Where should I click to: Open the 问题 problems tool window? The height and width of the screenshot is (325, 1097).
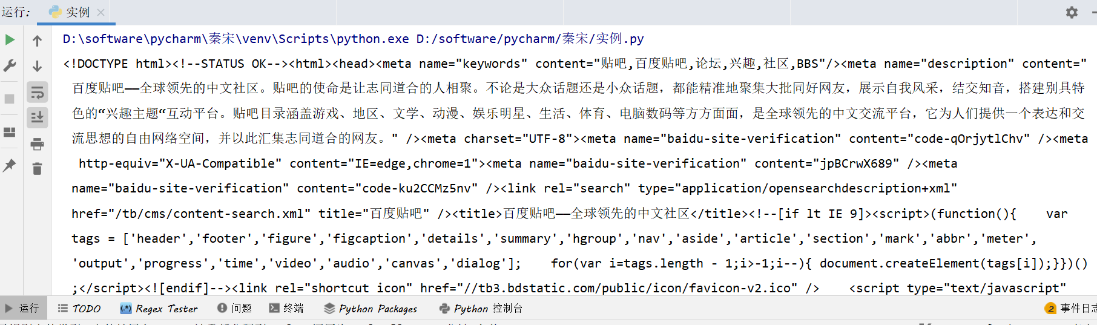[235, 308]
